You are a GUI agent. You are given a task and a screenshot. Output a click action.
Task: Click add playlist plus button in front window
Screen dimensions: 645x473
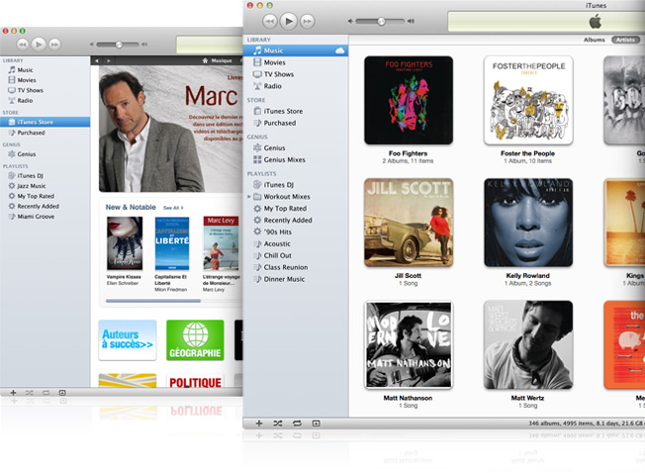click(259, 424)
